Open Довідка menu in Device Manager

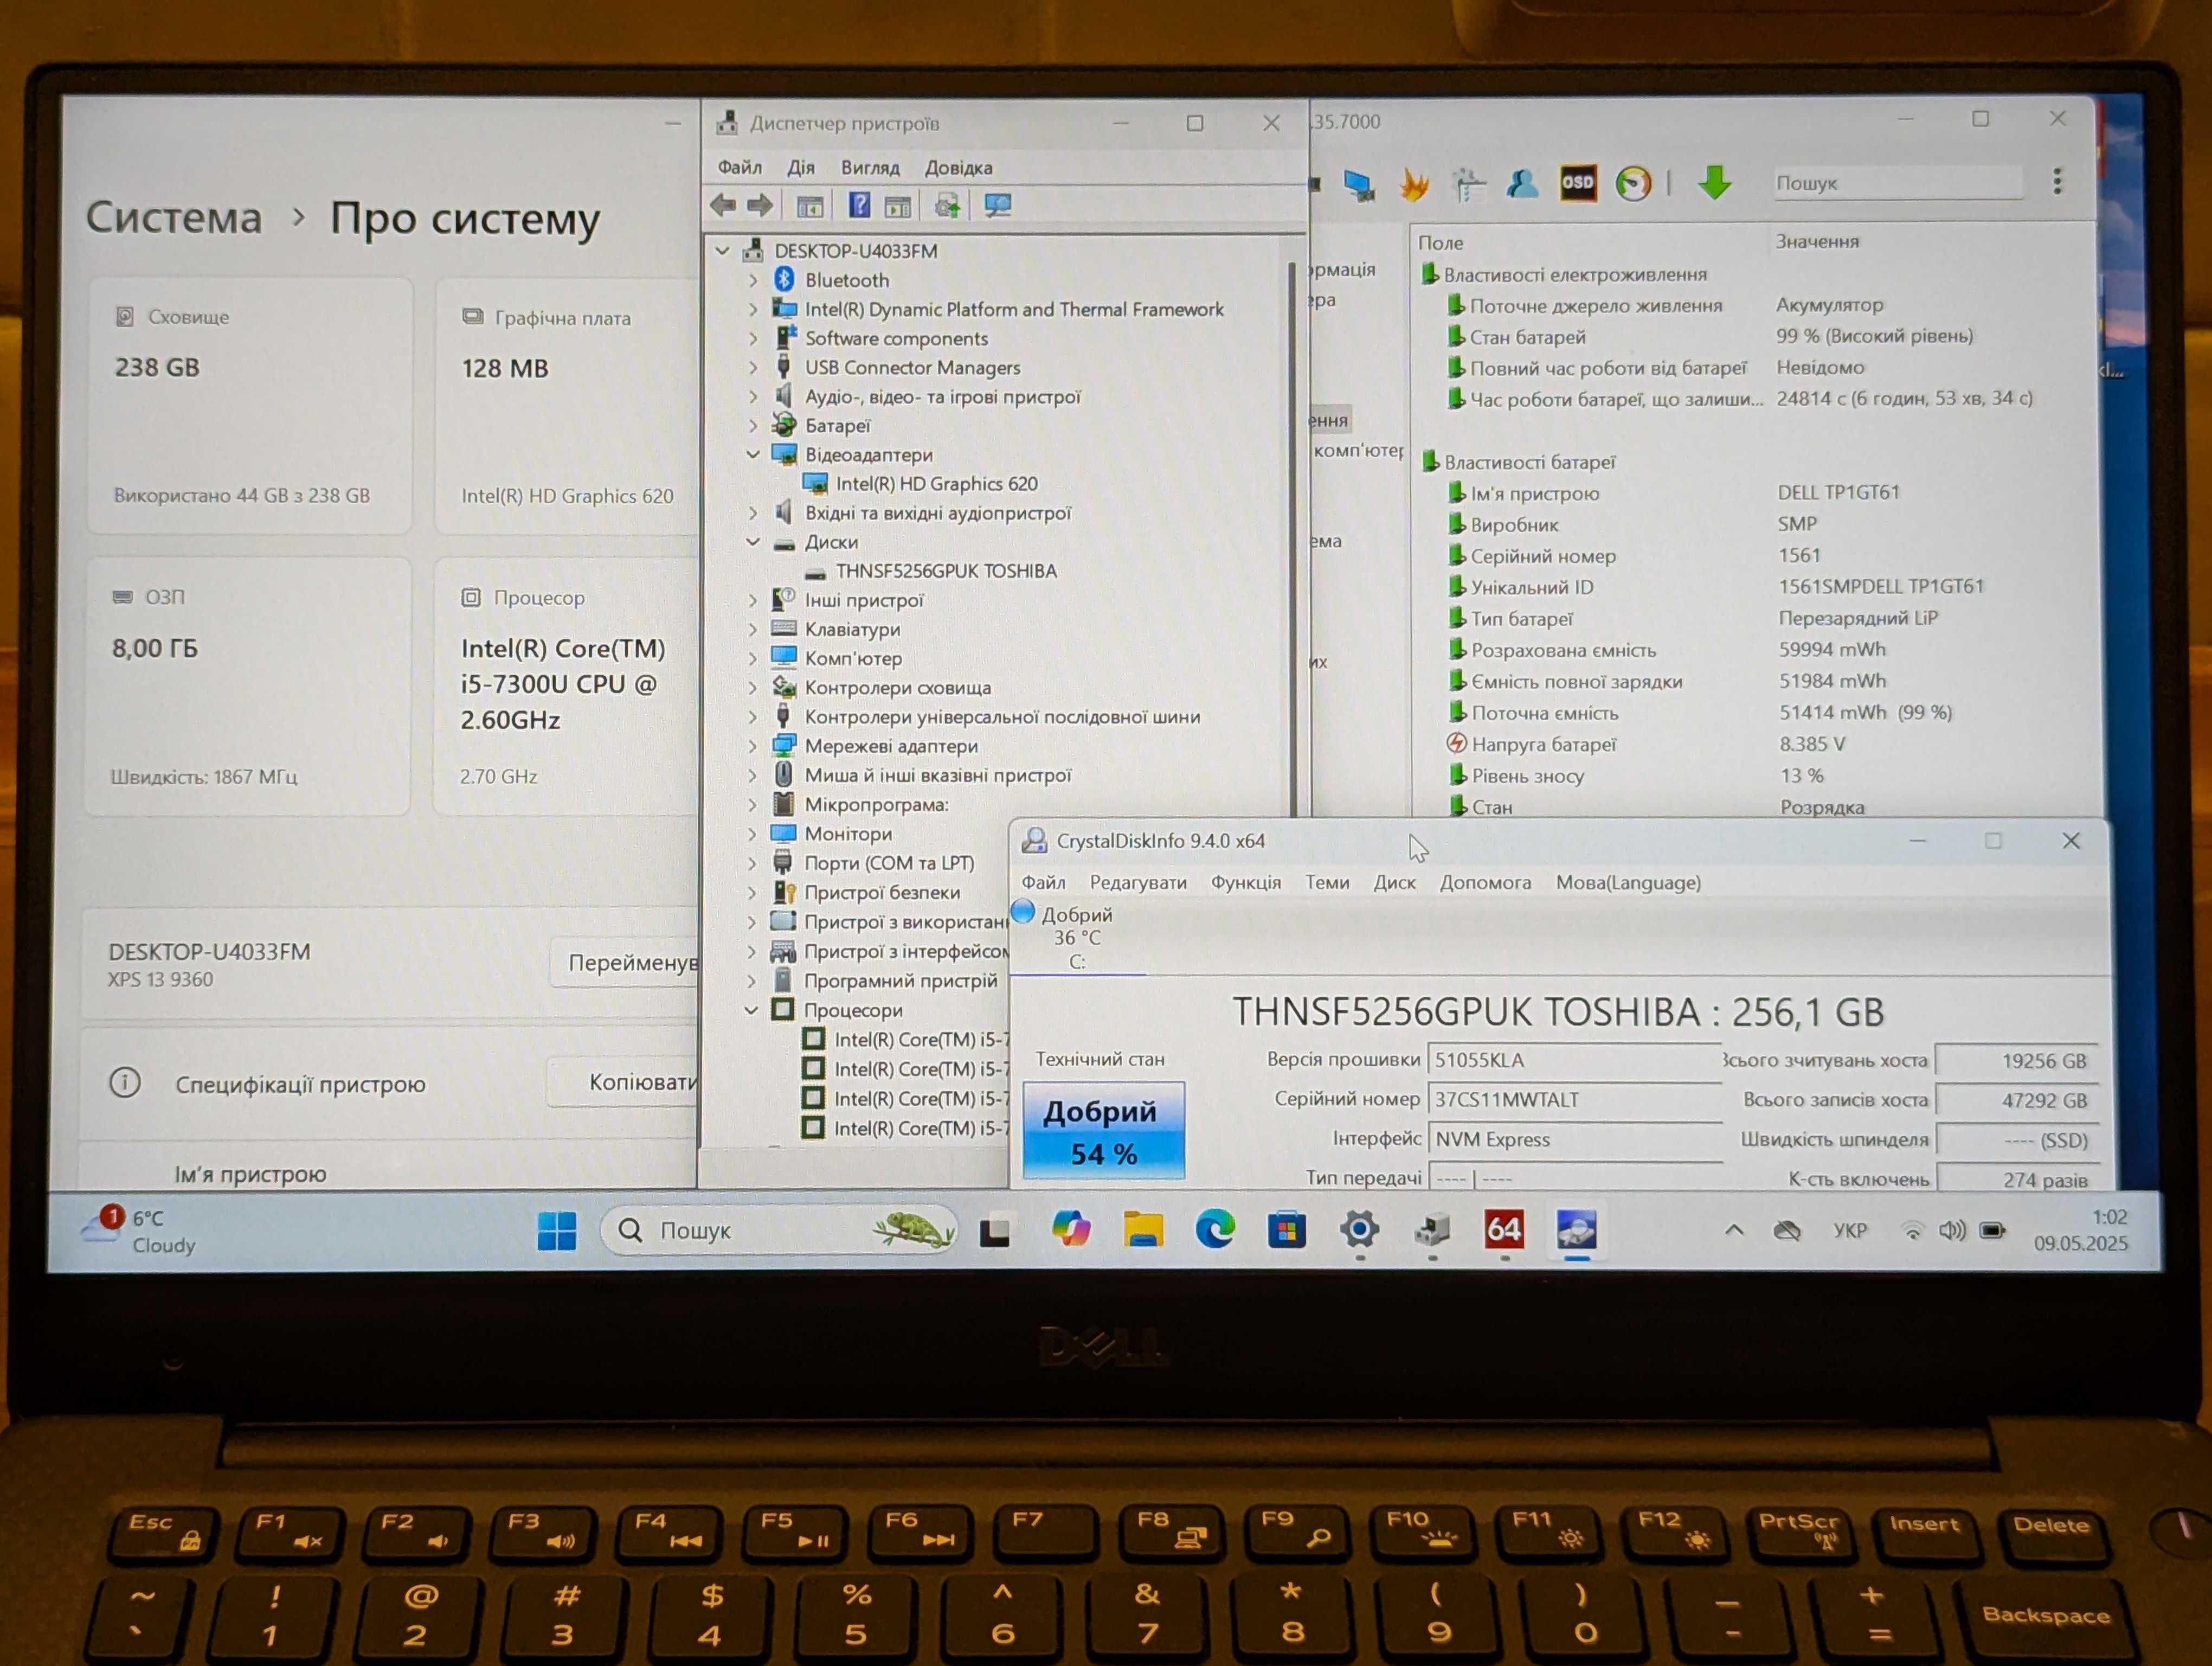pos(958,167)
